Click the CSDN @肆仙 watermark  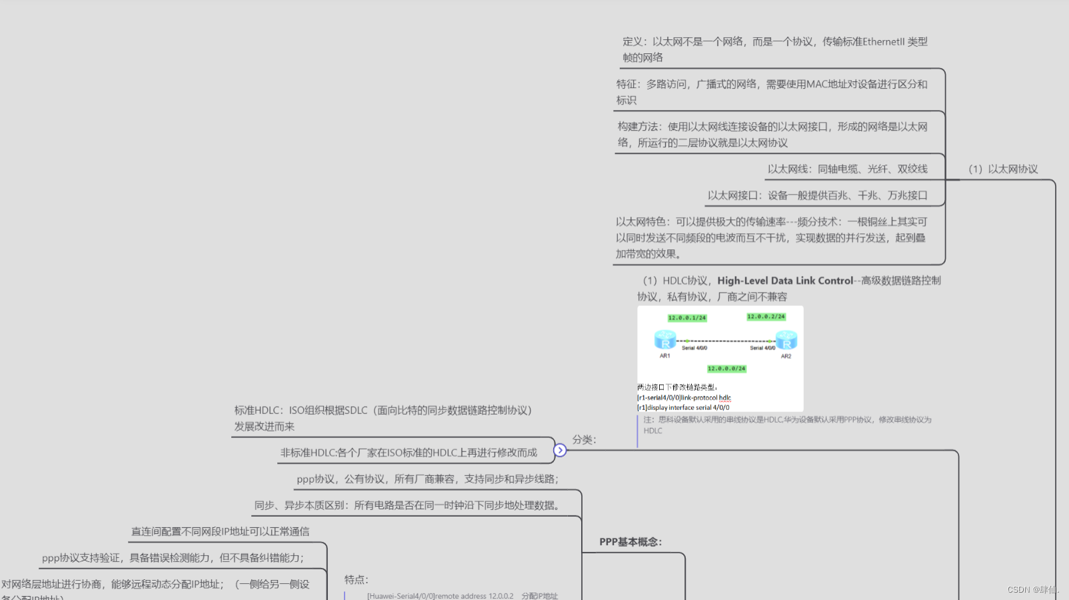pos(1032,589)
